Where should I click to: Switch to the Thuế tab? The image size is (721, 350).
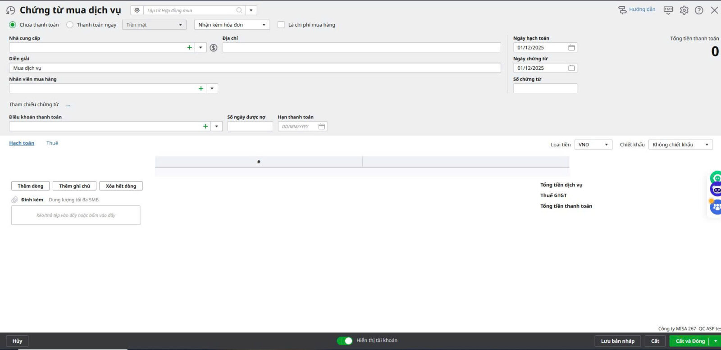[x=52, y=143]
